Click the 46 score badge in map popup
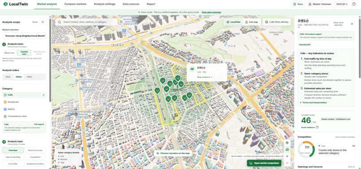The image size is (361, 169). click(192, 69)
